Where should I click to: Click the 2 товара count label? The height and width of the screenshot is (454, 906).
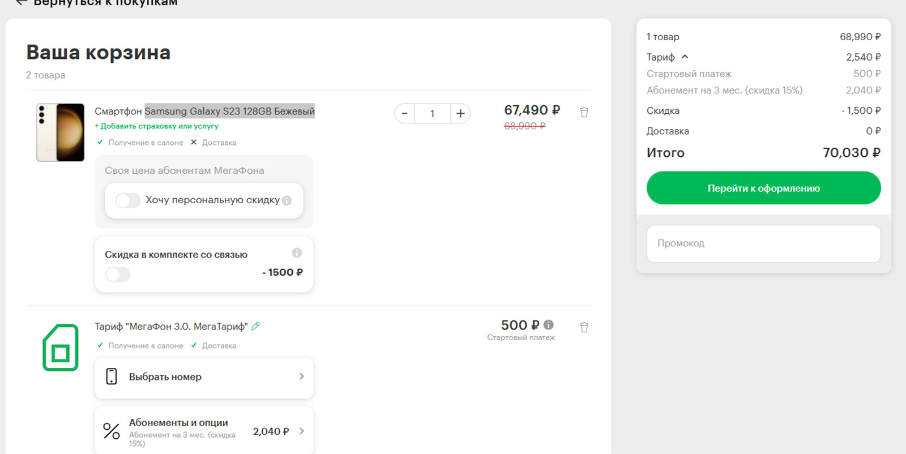(x=45, y=75)
